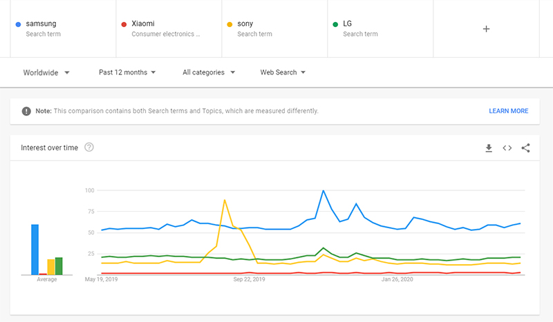
Task: Click the note exclamation warning icon
Action: 26,111
